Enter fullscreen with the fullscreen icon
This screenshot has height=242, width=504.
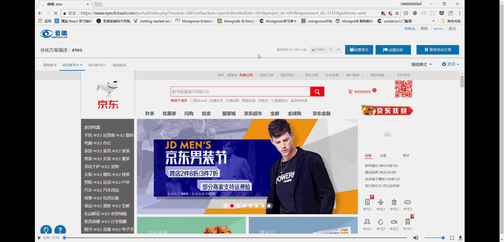click(x=452, y=238)
